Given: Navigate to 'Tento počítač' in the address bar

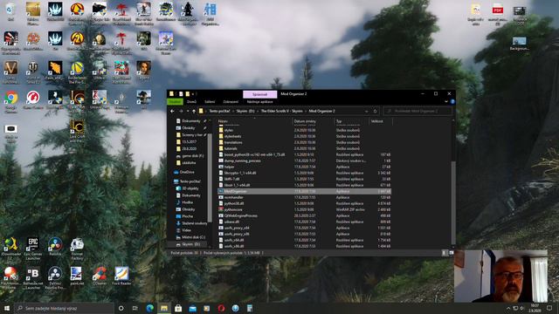Looking at the screenshot, I should coord(219,111).
